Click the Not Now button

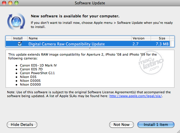122,124
